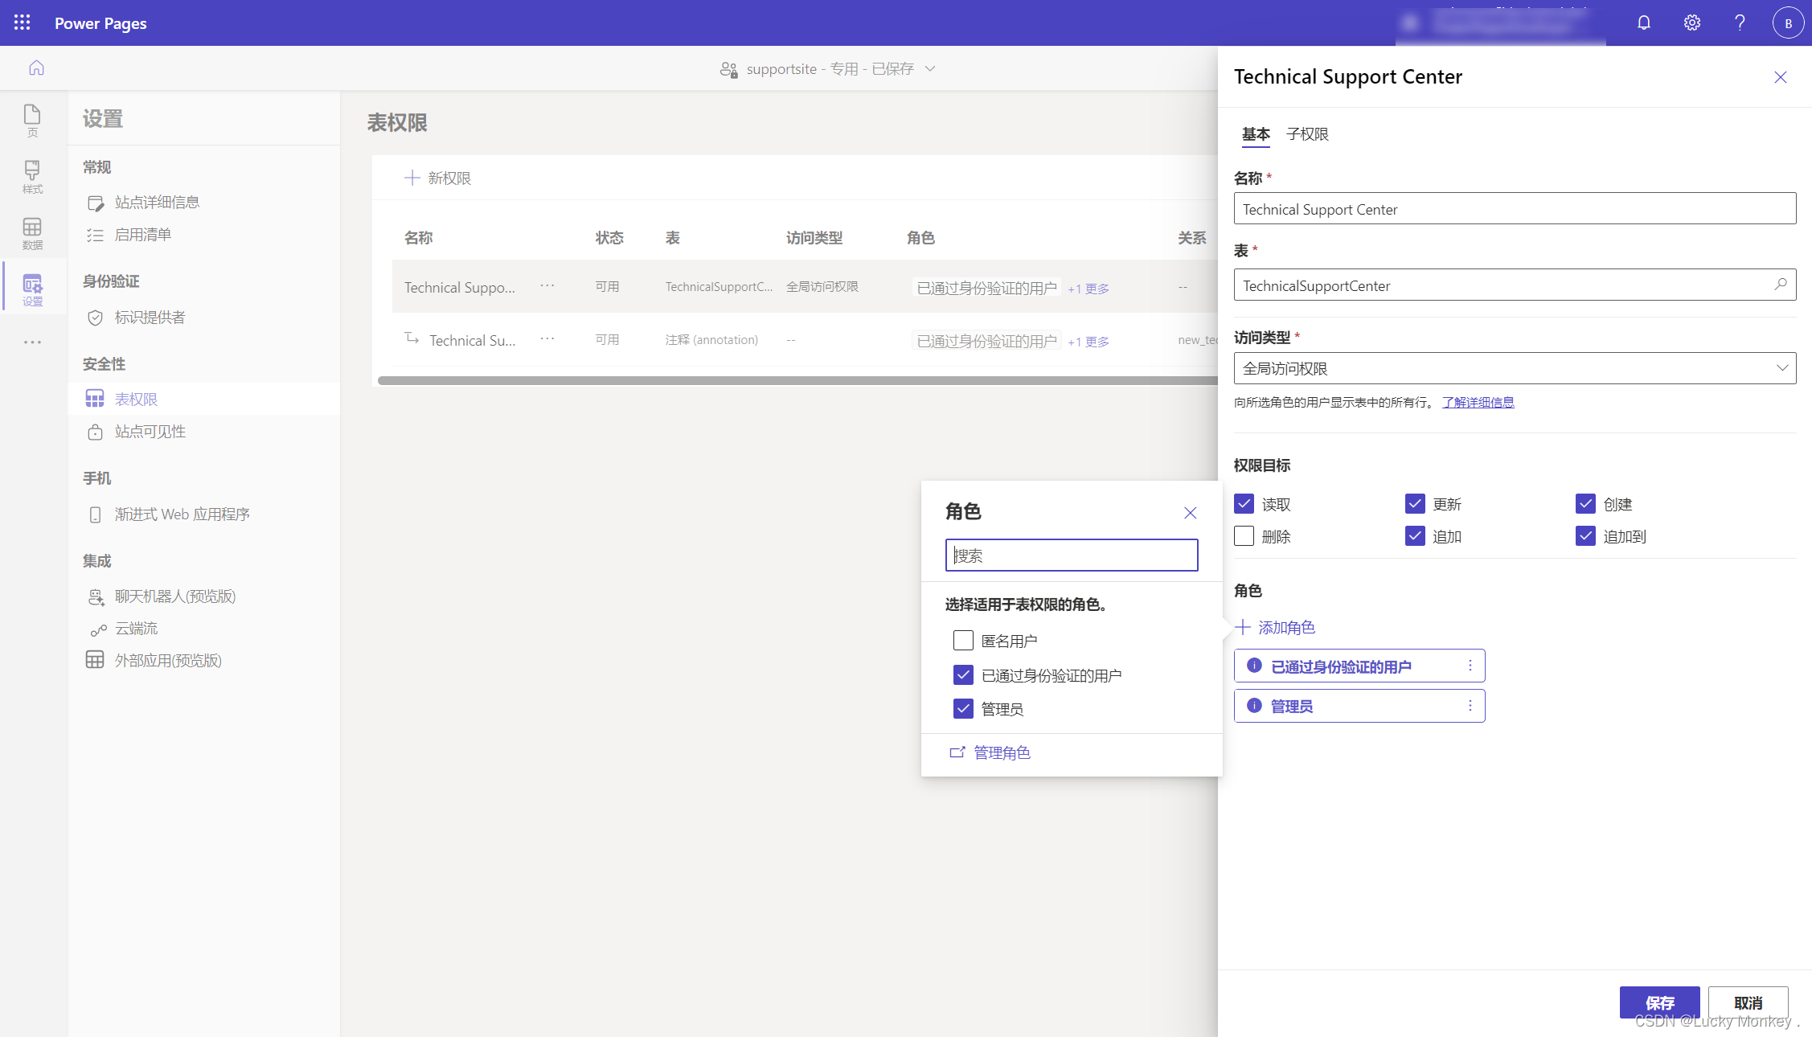The height and width of the screenshot is (1037, 1812).
Task: Open 外部应用(预览版) settings
Action: click(153, 661)
